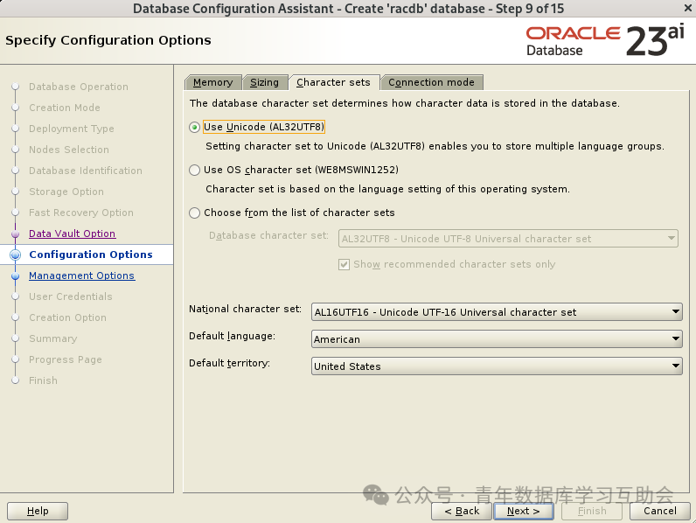Choose from the list of character sets option
The image size is (696, 523).
click(194, 213)
